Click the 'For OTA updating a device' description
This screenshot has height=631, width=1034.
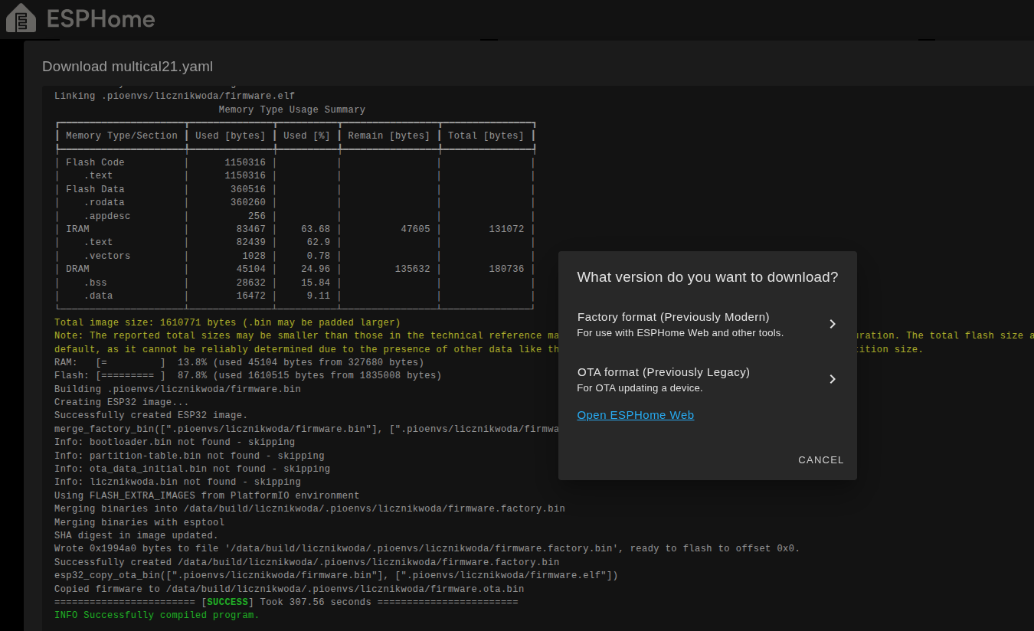[640, 388]
